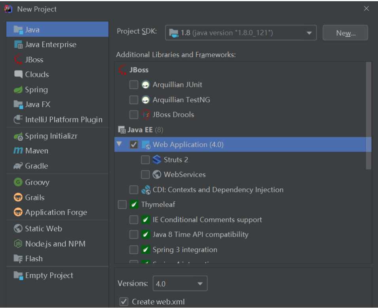Screen dimensions: 378x308
Task: Select the Java project type icon
Action: coord(18,30)
